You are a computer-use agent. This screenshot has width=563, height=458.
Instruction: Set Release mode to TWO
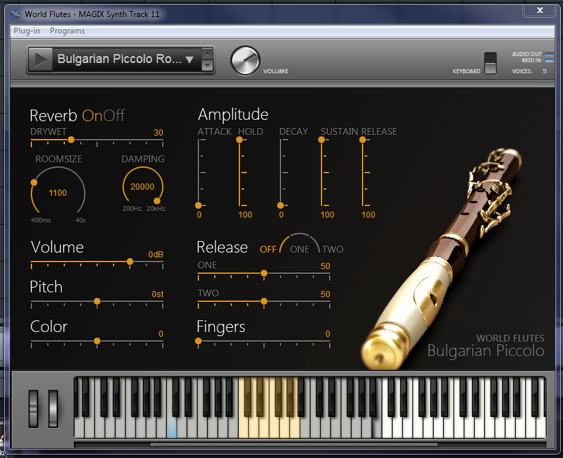(x=333, y=249)
